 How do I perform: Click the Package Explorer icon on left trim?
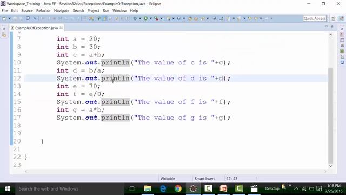click(4, 35)
